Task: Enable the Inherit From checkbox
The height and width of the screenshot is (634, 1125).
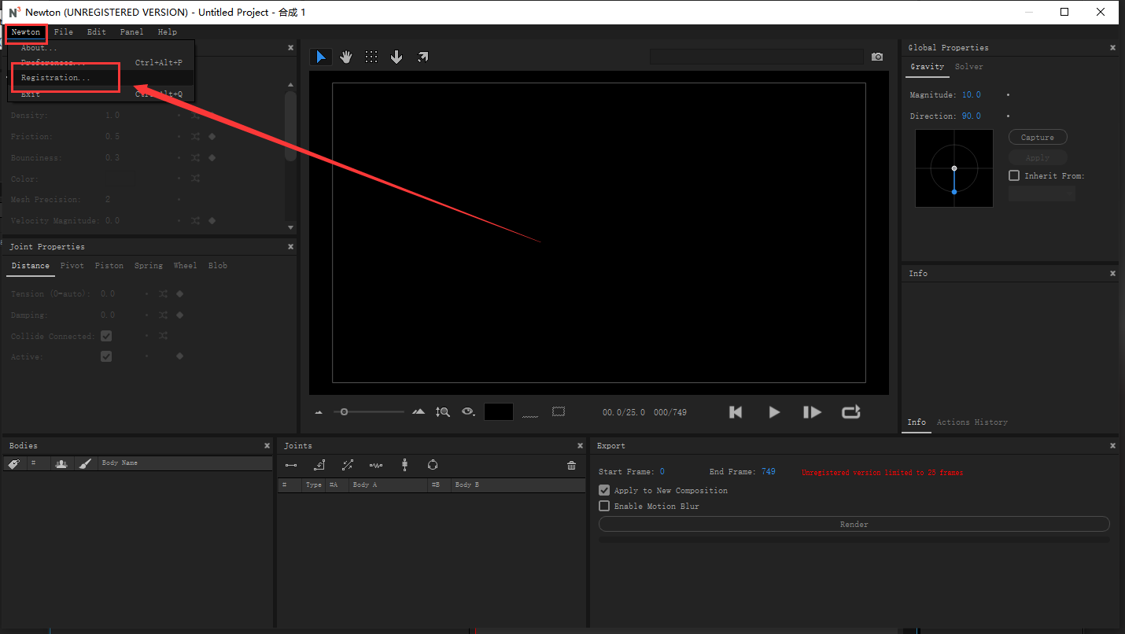Action: tap(1014, 175)
